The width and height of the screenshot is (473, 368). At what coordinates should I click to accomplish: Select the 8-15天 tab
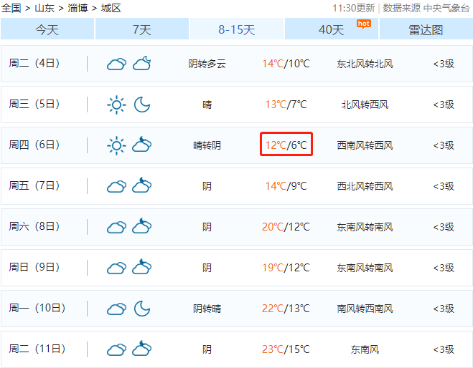point(237,29)
